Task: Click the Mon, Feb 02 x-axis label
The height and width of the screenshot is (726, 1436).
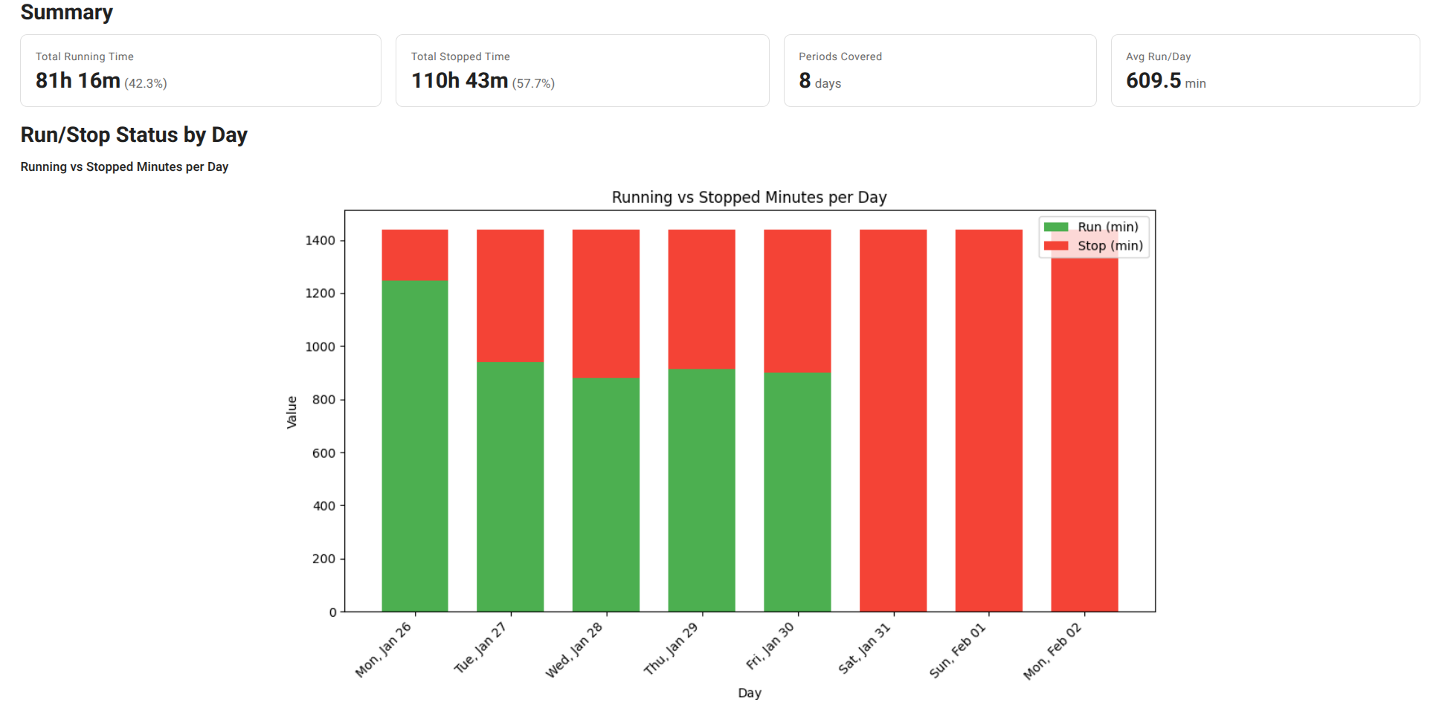Action: (1053, 651)
